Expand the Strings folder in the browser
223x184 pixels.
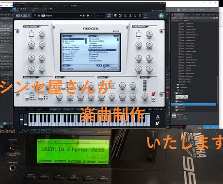pos(176,85)
